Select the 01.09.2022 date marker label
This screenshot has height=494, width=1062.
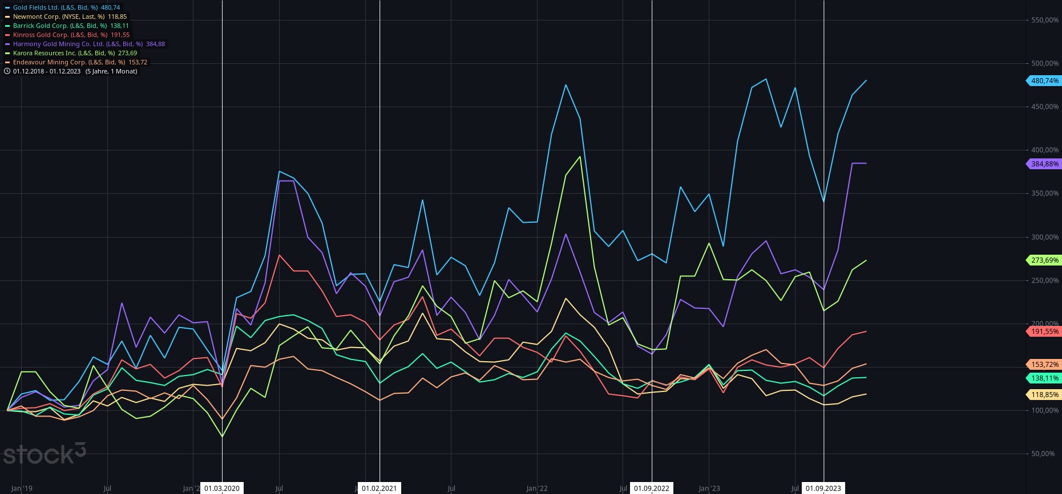652,488
